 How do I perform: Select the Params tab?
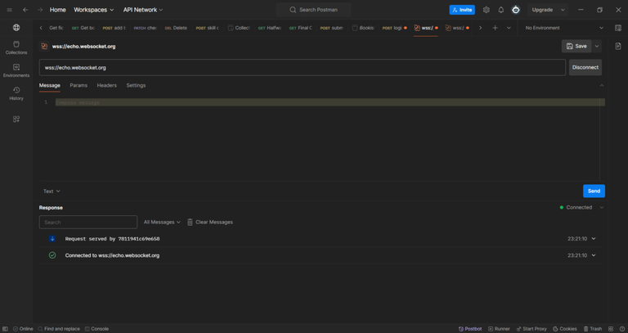coord(78,85)
